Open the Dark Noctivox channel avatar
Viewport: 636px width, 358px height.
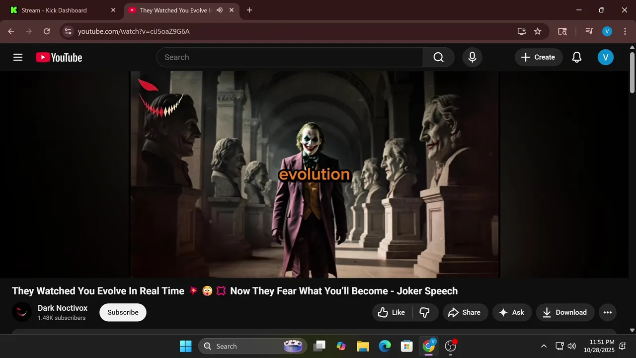coord(22,312)
